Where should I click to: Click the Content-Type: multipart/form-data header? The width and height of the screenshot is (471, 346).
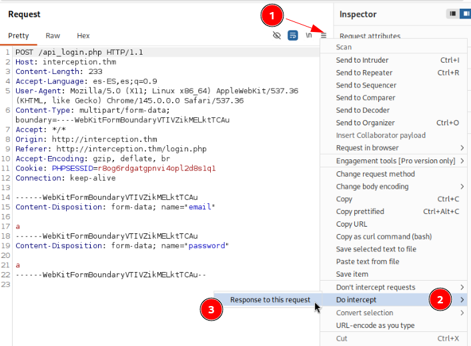(x=123, y=115)
